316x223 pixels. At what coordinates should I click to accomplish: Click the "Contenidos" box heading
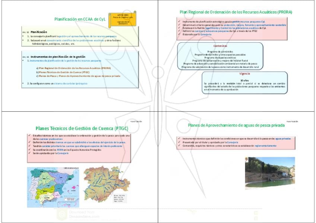[x=220, y=46]
